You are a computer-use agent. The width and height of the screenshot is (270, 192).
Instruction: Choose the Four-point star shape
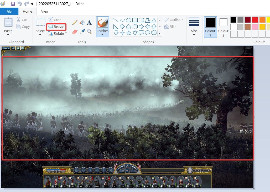(122, 33)
